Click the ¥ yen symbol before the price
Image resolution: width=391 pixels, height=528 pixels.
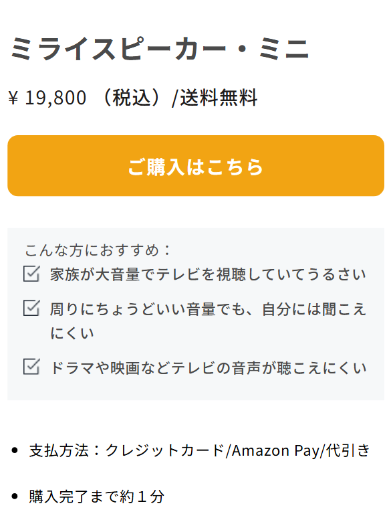tap(13, 98)
